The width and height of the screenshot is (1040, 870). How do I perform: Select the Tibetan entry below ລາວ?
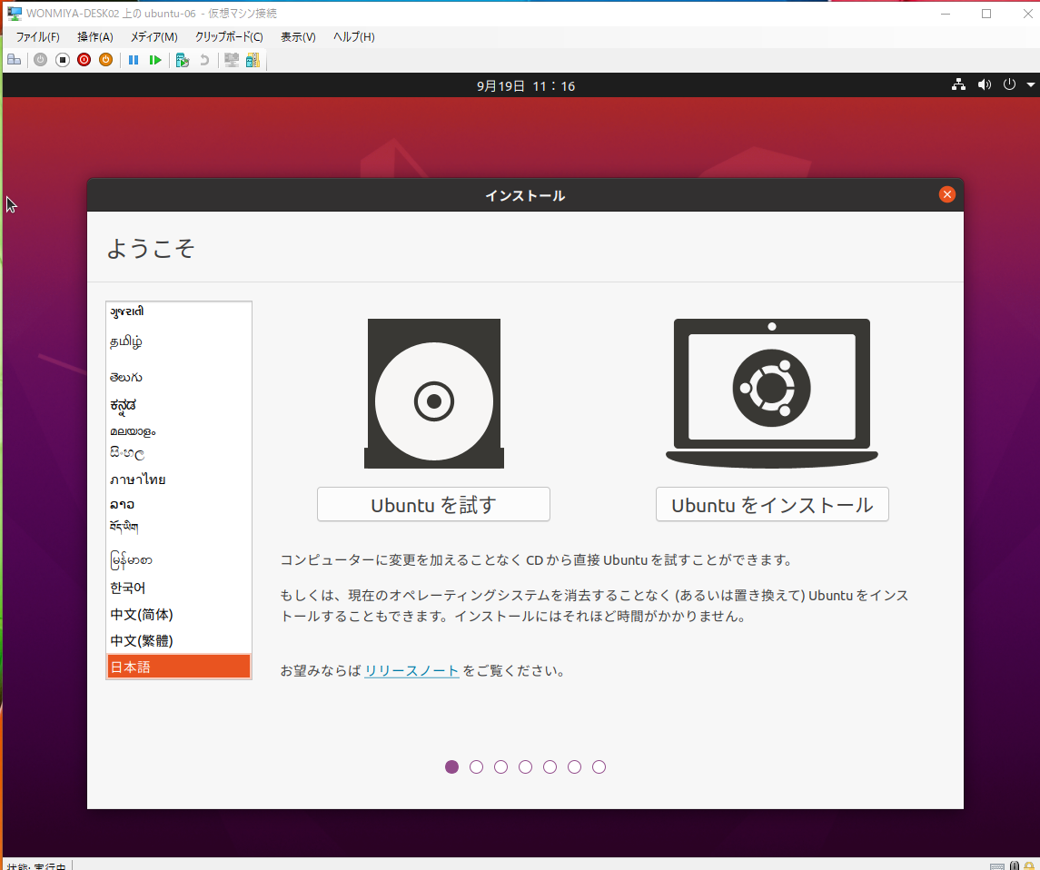pyautogui.click(x=178, y=527)
